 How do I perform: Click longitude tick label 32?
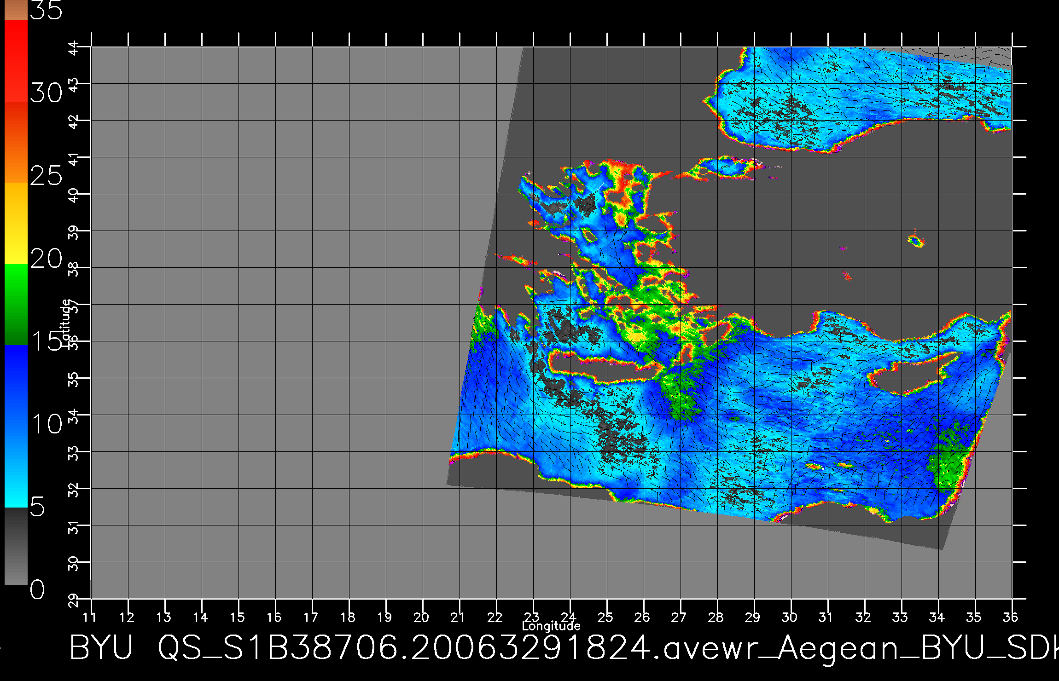click(x=863, y=618)
